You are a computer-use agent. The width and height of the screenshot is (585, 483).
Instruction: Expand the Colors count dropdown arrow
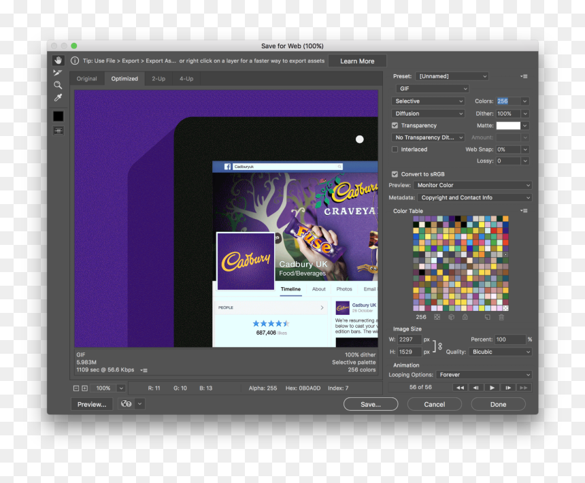[x=525, y=101]
